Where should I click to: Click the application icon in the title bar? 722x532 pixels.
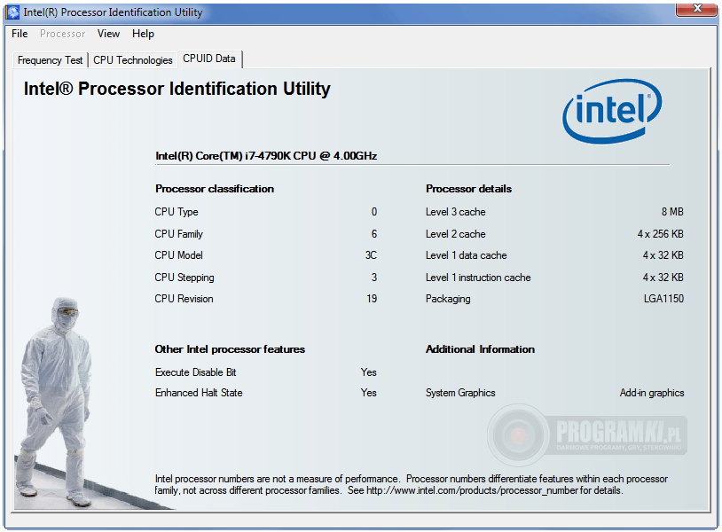[13, 12]
